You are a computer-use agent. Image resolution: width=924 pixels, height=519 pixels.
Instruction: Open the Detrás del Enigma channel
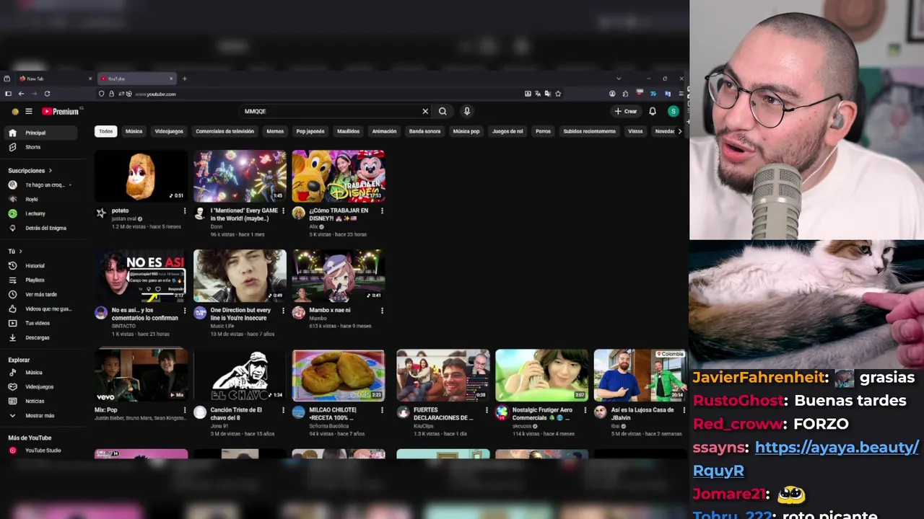[40, 228]
